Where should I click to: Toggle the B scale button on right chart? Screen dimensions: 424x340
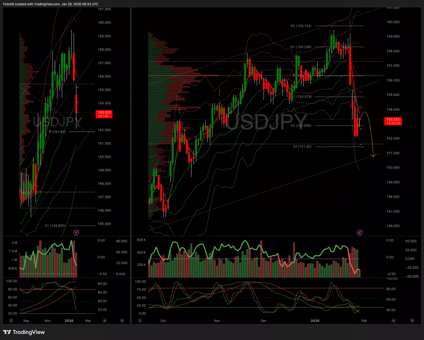(x=412, y=321)
